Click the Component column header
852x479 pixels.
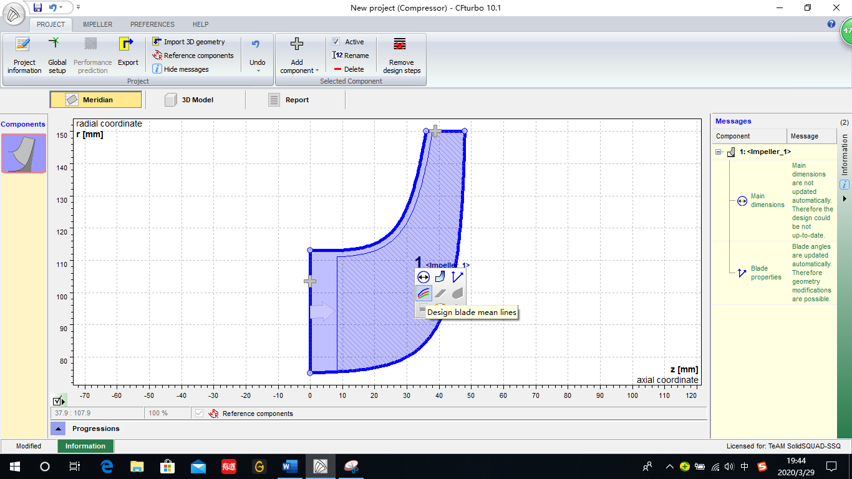pos(750,136)
